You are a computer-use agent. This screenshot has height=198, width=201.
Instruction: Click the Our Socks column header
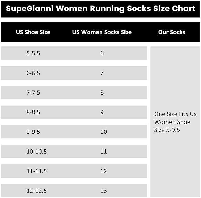[172, 32]
